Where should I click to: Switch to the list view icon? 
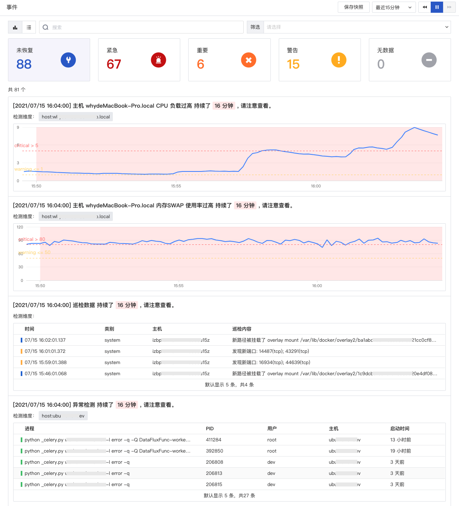pos(29,27)
